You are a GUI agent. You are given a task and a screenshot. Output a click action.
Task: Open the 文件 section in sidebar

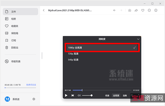coord(20,12)
